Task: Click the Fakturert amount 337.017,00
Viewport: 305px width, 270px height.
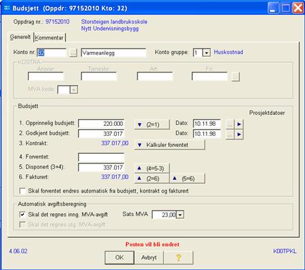Action: [x=115, y=177]
